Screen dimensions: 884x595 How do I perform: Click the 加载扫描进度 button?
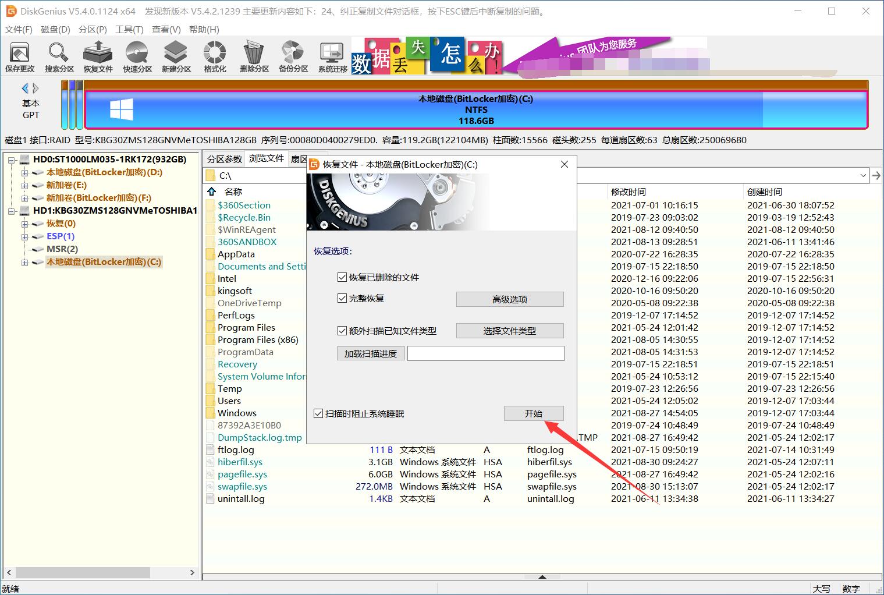pos(370,353)
